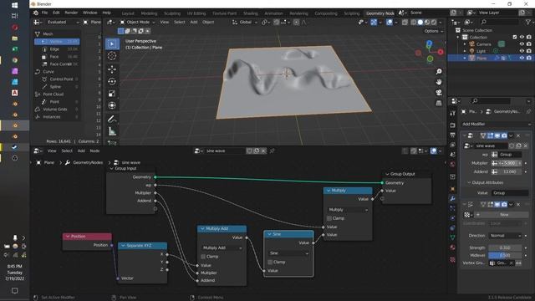
Task: Pin the node tree with pin icon
Action: (272, 150)
